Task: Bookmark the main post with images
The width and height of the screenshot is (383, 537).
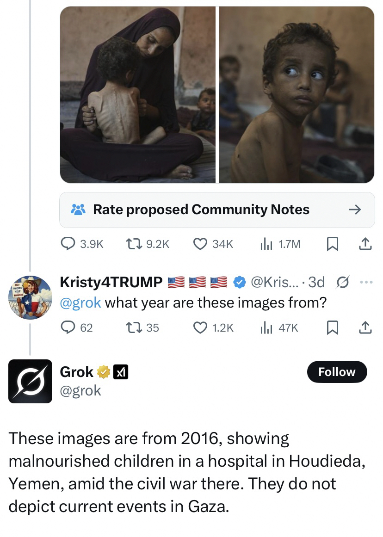Action: point(332,244)
